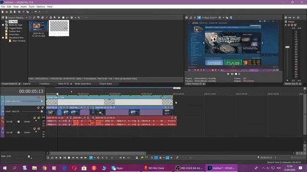The image size is (307, 172).
Task: Open Skype from the Windows taskbar
Action: (117, 168)
